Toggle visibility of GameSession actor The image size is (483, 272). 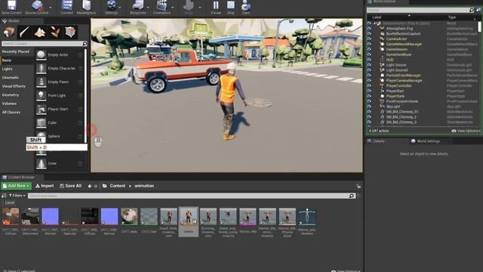369,49
